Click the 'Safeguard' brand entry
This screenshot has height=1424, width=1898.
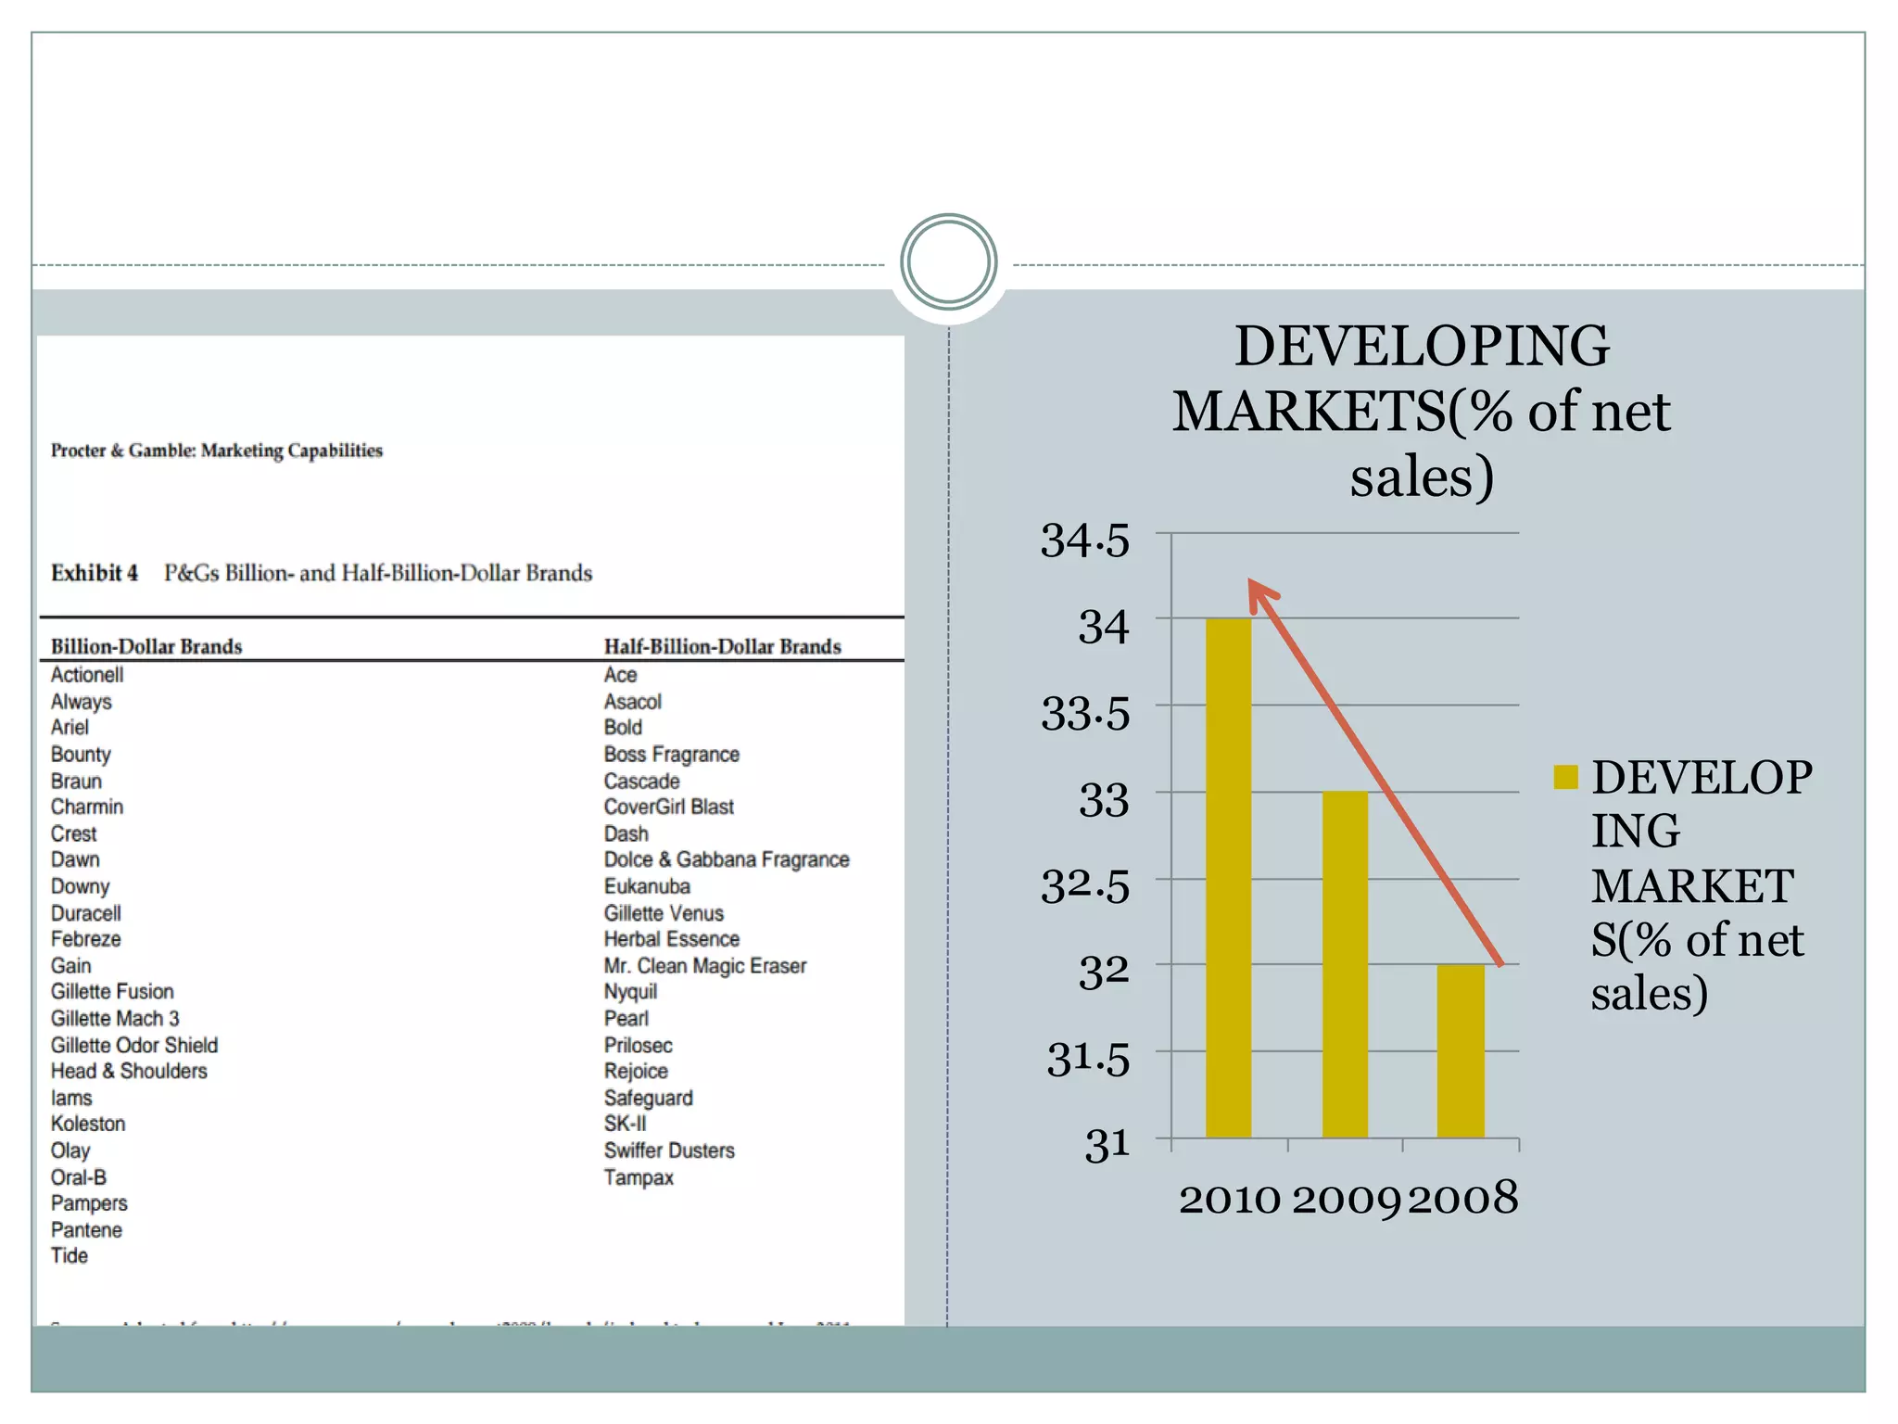click(649, 1099)
